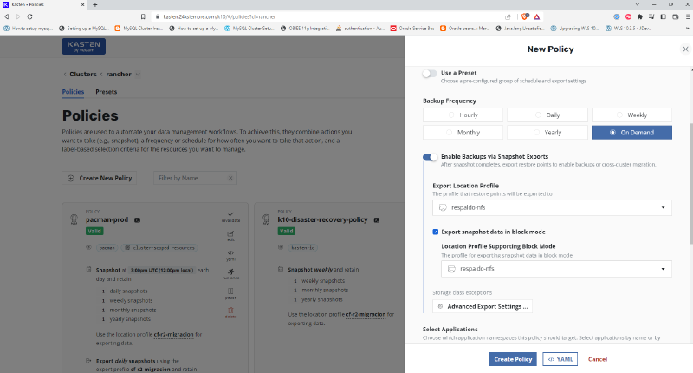Open the MySQL Cluster Inst... bookmark
The height and width of the screenshot is (373, 693).
139,29
